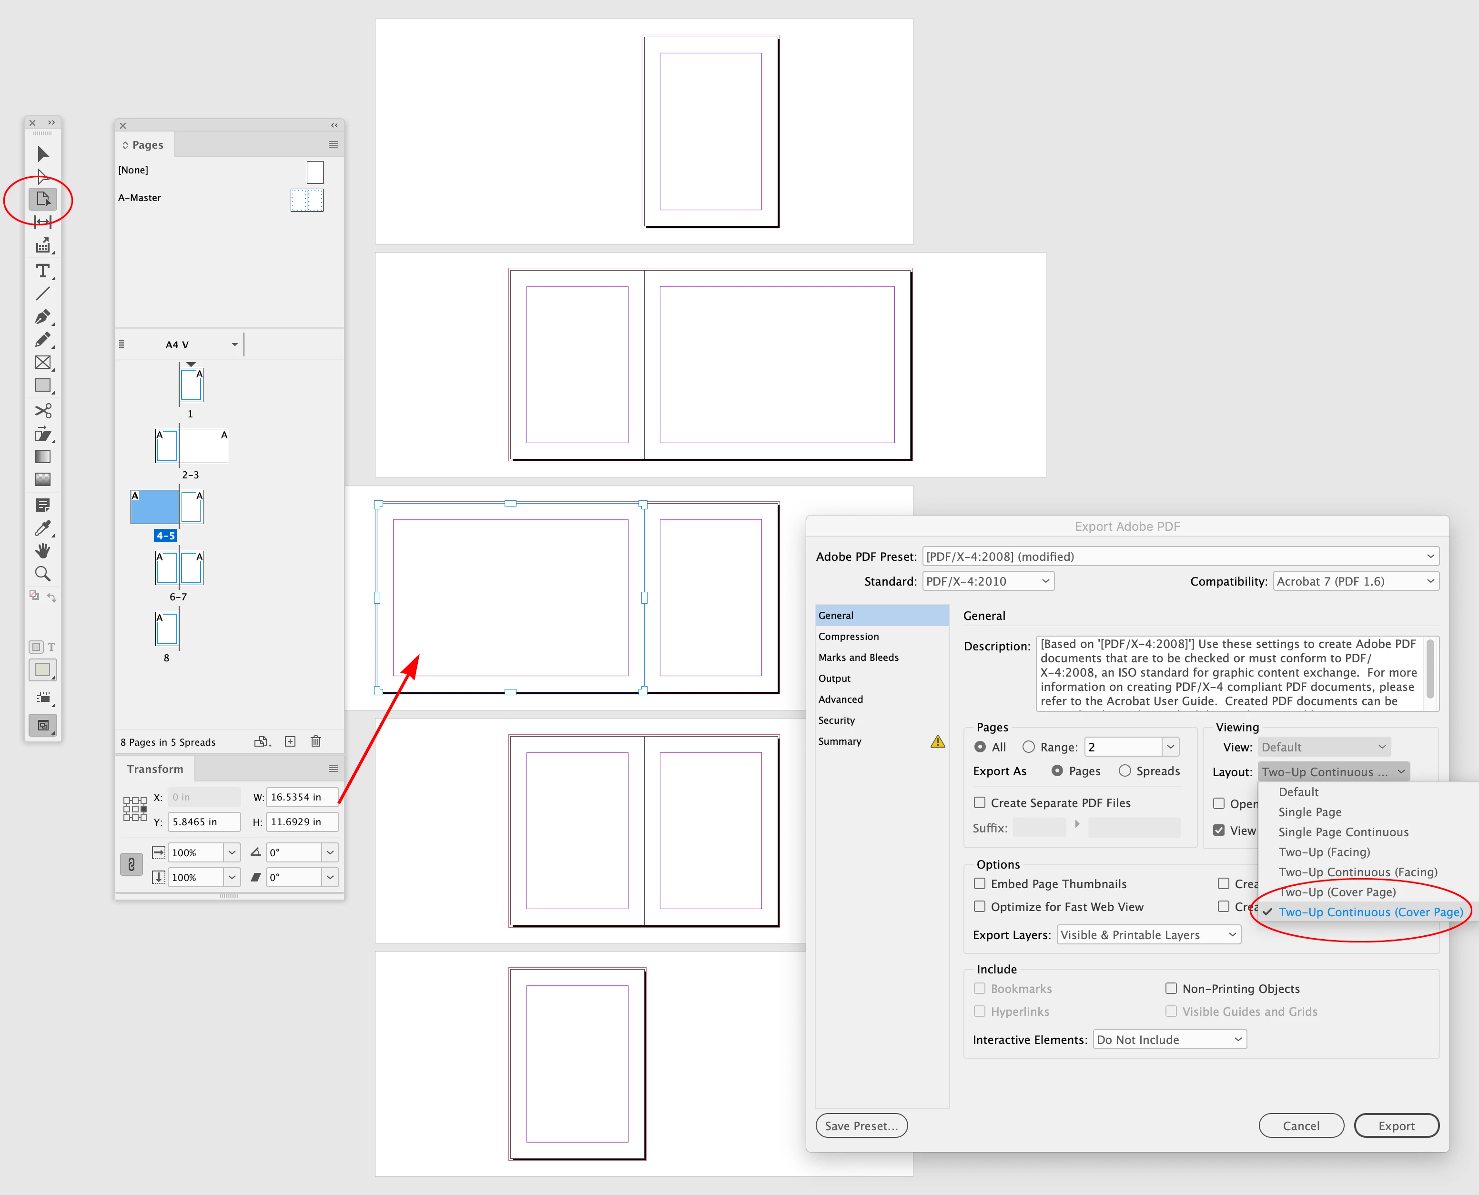
Task: Select the Hand tool
Action: click(x=43, y=551)
